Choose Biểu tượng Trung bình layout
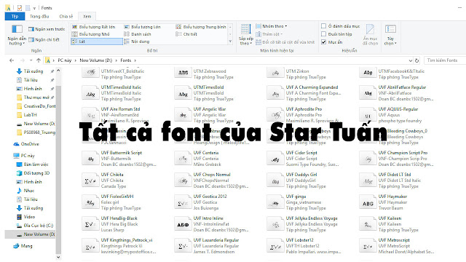This screenshot has width=466, height=262. point(201,27)
